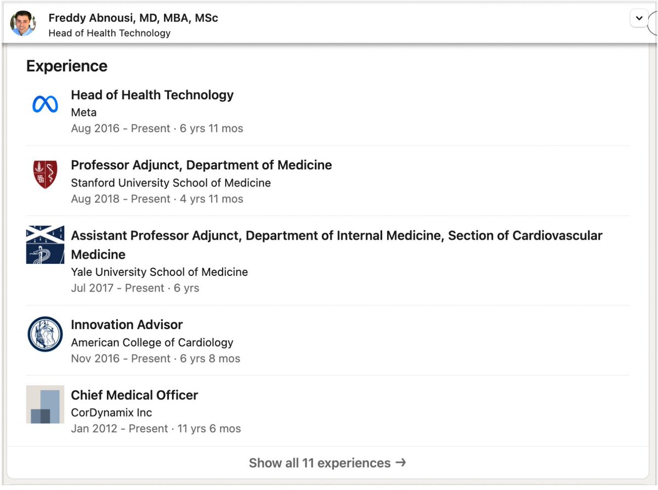Click the Meta company logo icon
Viewport: 658px width, 490px height.
click(45, 104)
